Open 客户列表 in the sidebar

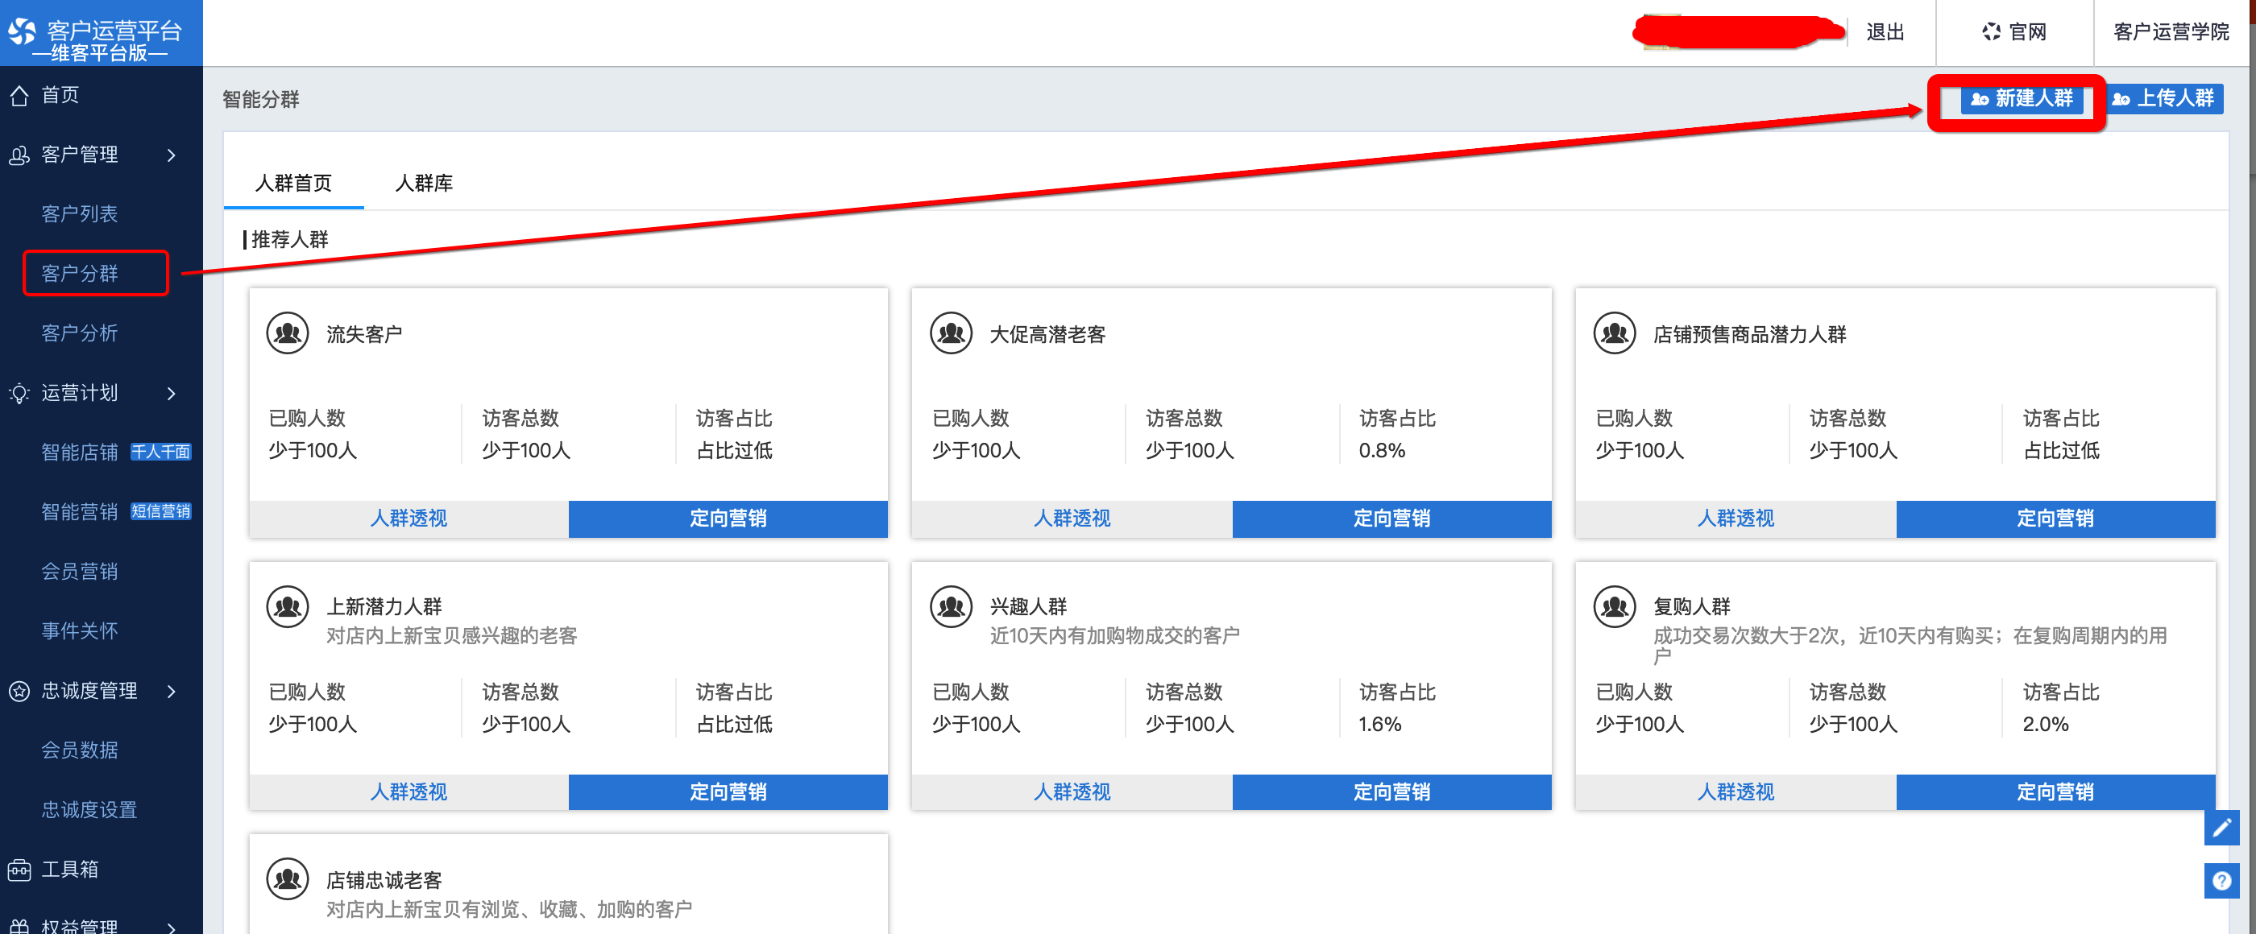[x=80, y=214]
